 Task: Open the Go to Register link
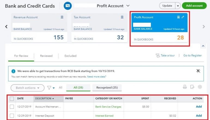point(193,55)
